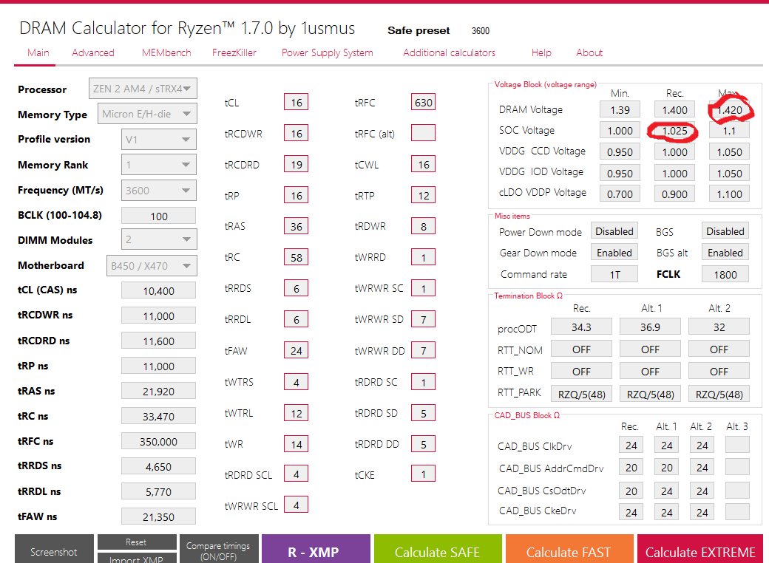Click CAD_BUS ClkDrv Rec. value 24
This screenshot has width=769, height=563.
[x=631, y=445]
